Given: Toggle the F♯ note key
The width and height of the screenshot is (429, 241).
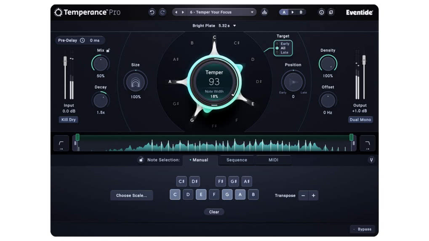Looking at the screenshot, I should pyautogui.click(x=221, y=181).
